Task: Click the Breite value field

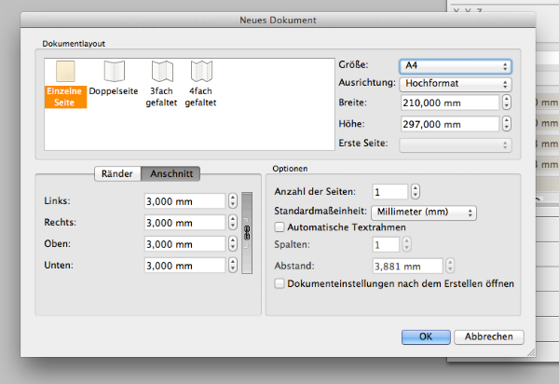Action: coord(445,103)
